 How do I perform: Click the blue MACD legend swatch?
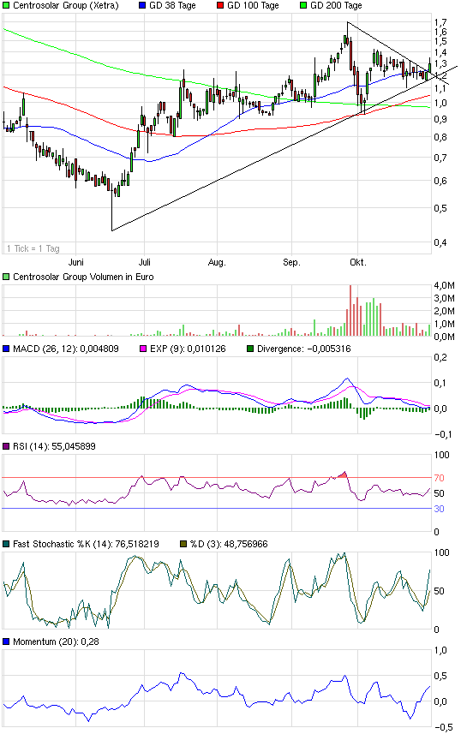click(6, 349)
